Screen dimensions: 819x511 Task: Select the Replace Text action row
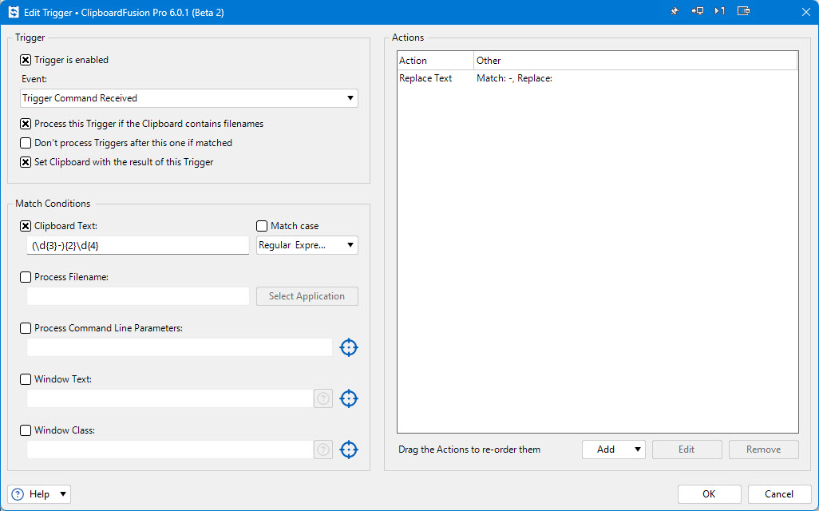426,78
